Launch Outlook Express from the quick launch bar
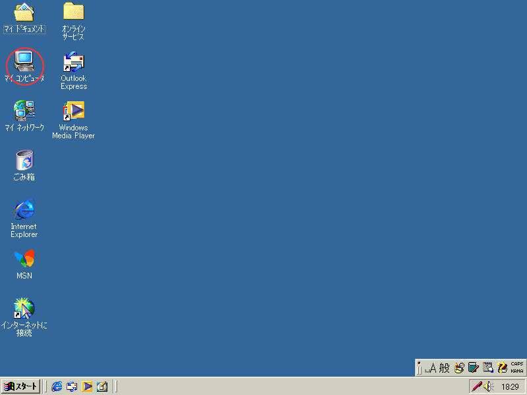The width and height of the screenshot is (527, 395). (x=72, y=386)
